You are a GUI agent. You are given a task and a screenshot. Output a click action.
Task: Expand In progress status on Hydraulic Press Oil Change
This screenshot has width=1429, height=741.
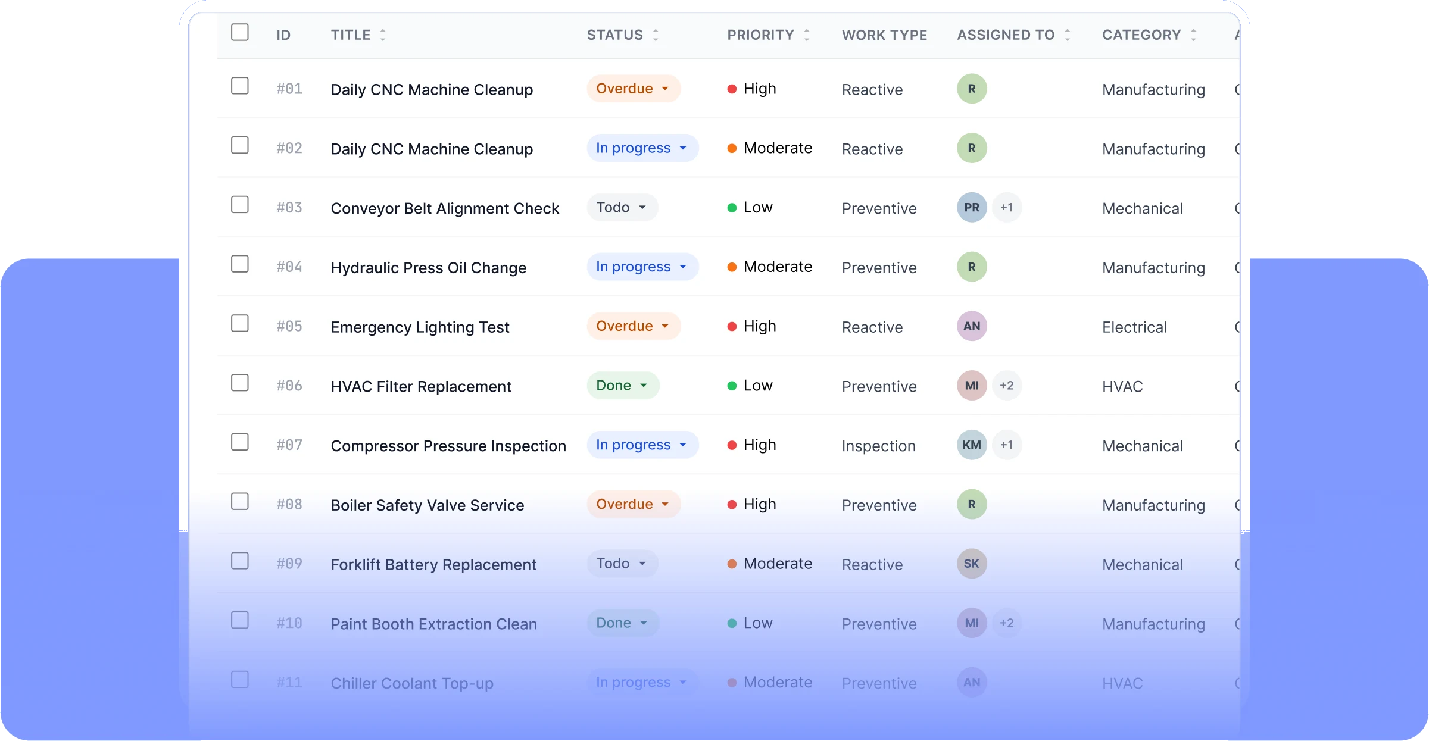pos(642,267)
